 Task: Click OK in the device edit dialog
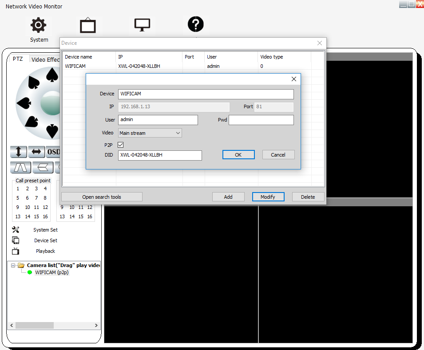point(238,155)
